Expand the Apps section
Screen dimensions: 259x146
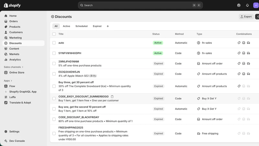[8, 80]
